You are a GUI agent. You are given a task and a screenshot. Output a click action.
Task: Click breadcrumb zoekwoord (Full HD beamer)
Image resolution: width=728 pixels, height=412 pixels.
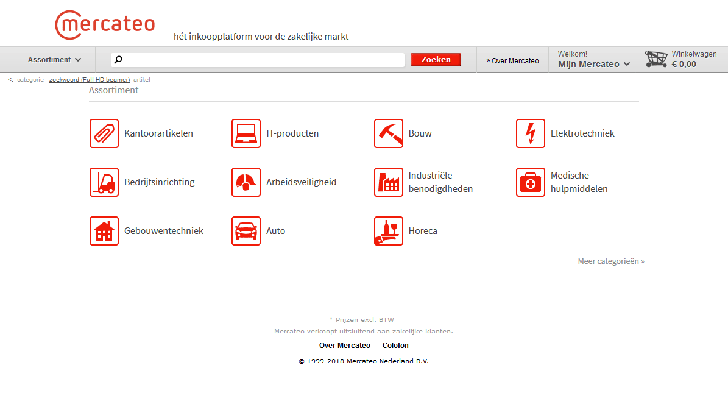[90, 80]
